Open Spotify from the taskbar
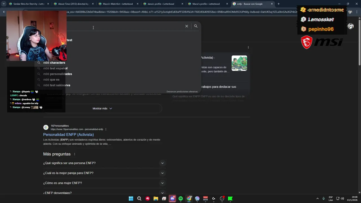This screenshot has height=203, width=361. (x=180, y=198)
